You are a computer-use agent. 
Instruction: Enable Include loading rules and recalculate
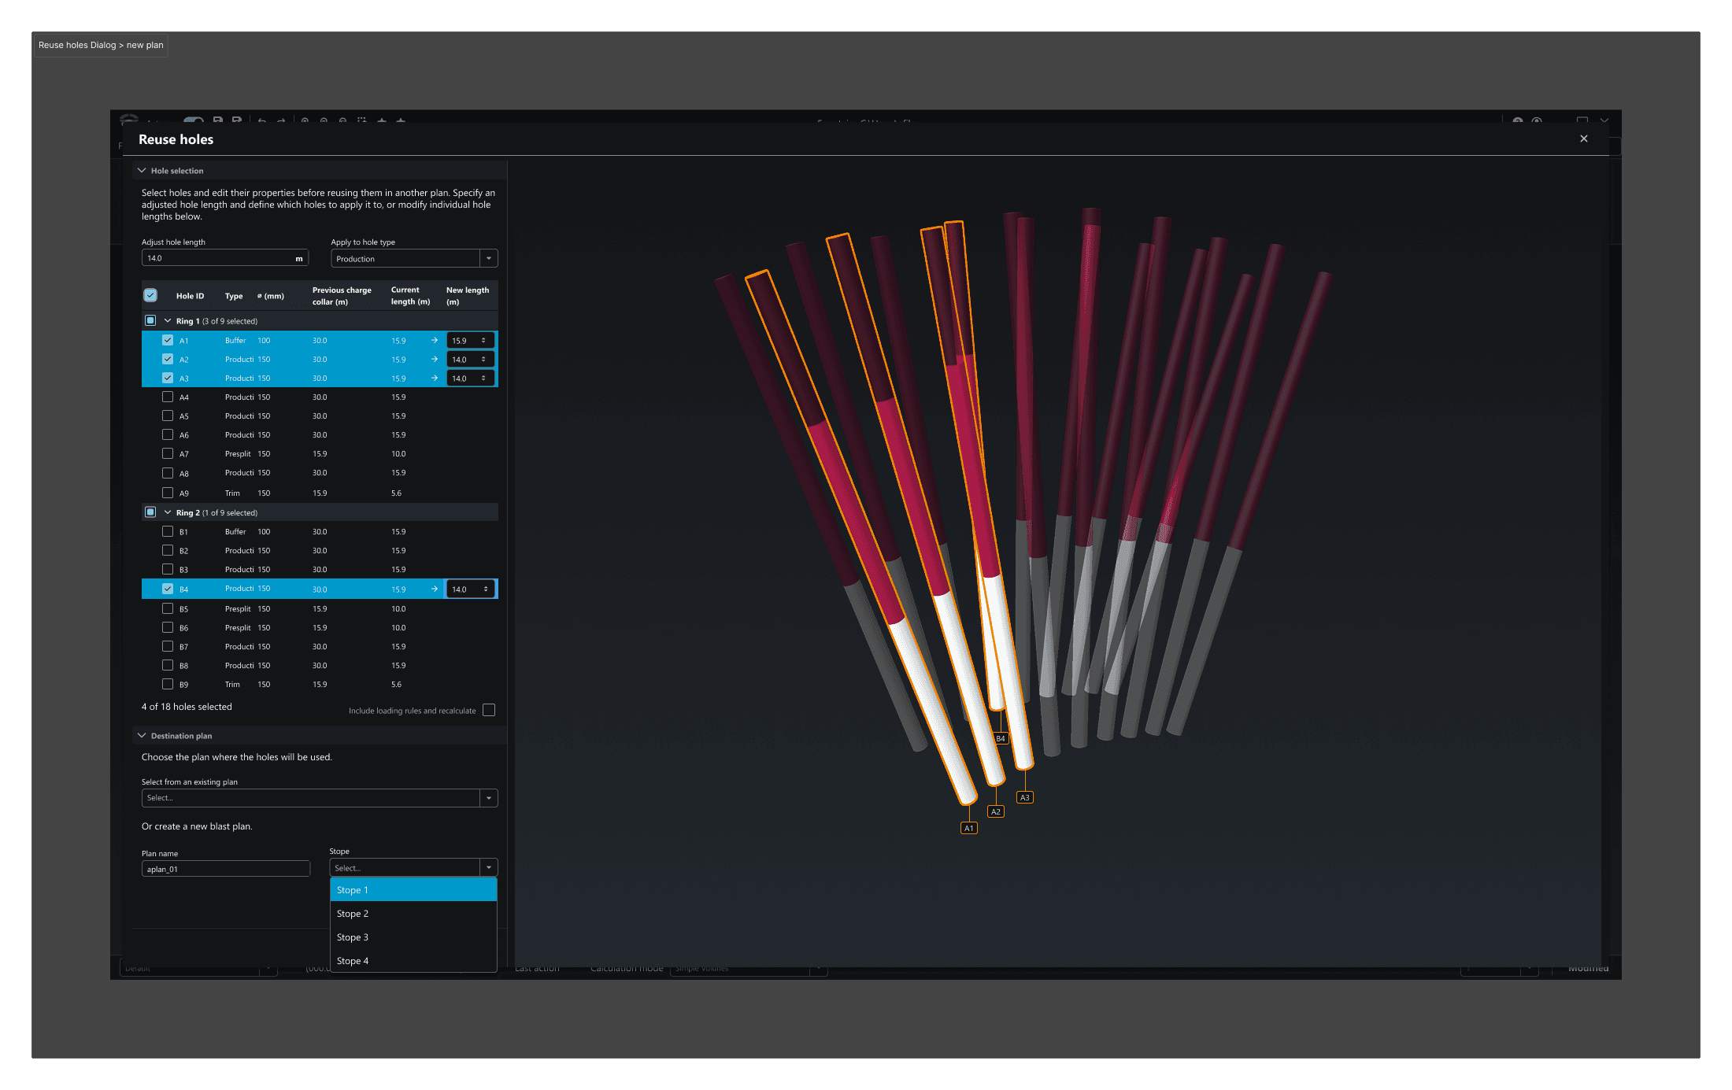tap(489, 710)
